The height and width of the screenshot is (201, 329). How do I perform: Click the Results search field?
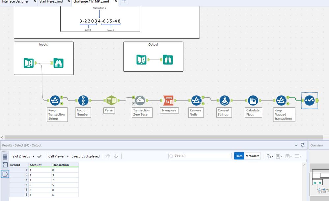[x=200, y=156]
